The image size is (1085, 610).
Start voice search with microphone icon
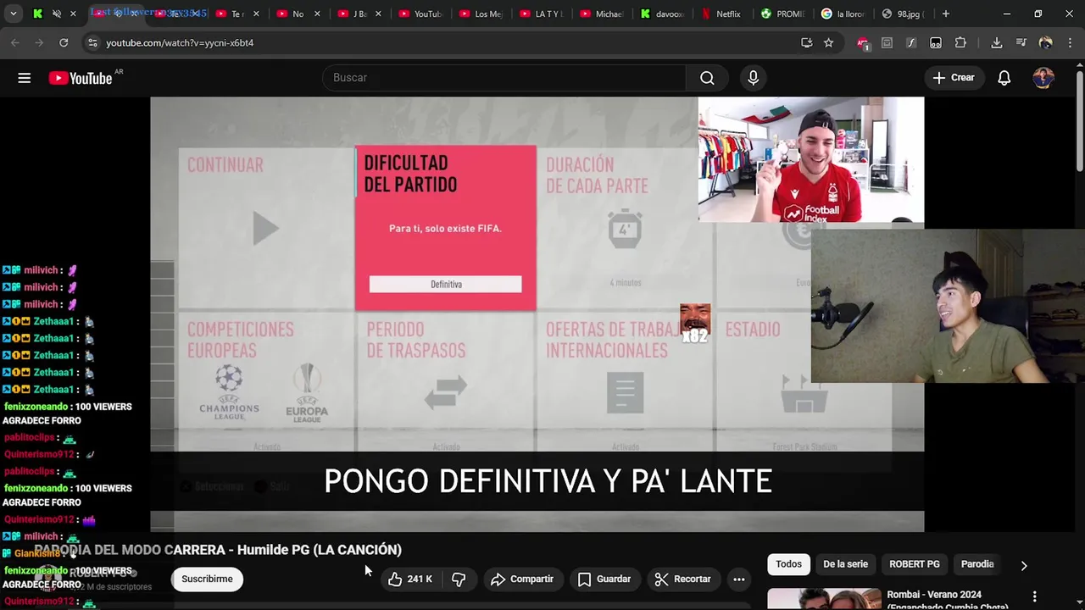pyautogui.click(x=753, y=78)
